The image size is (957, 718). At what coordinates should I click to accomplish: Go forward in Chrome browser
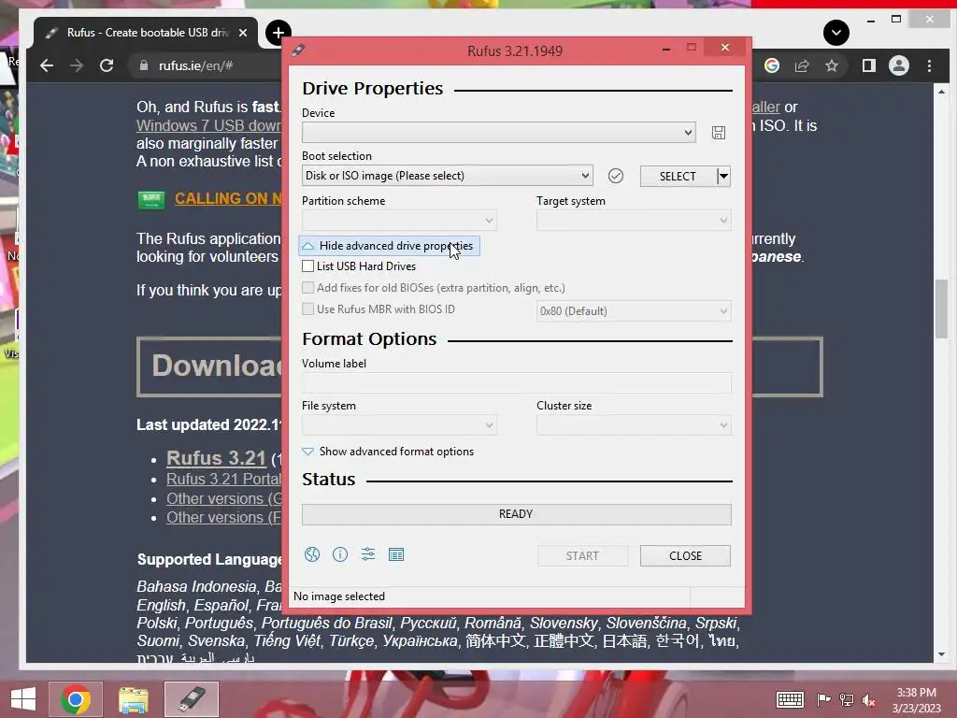point(77,65)
